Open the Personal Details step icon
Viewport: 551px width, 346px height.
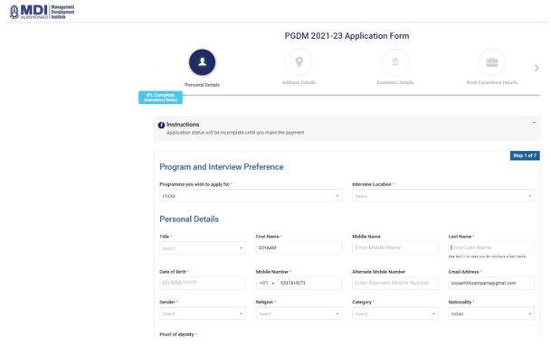(202, 62)
